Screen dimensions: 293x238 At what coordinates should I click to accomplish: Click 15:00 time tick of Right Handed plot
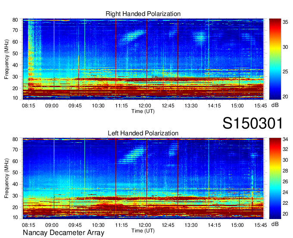tap(237, 106)
